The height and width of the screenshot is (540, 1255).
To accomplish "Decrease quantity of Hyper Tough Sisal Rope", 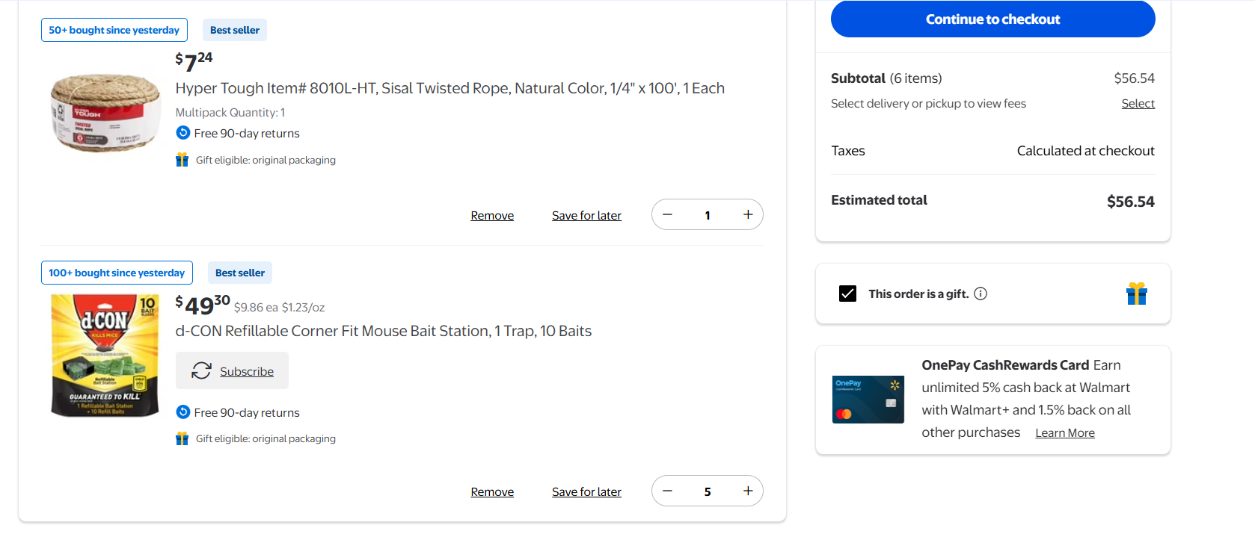I will click(668, 215).
